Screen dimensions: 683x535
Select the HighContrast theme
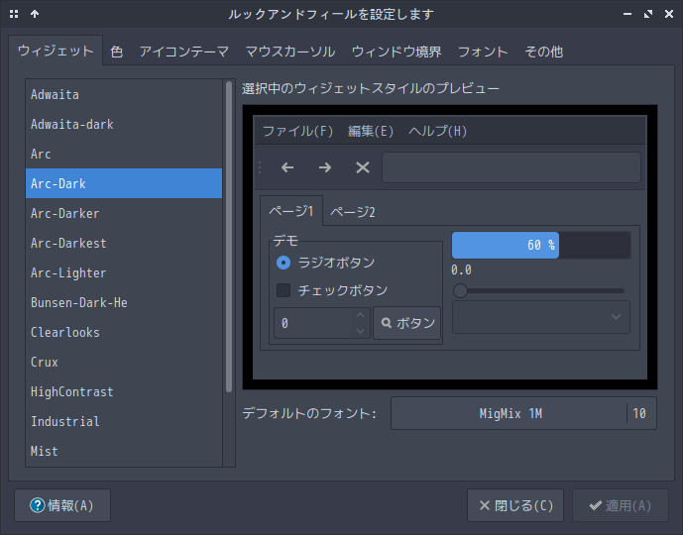tap(124, 391)
